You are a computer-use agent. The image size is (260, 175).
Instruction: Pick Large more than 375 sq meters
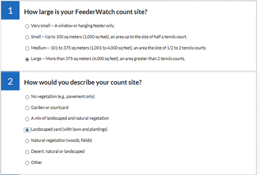[27, 59]
